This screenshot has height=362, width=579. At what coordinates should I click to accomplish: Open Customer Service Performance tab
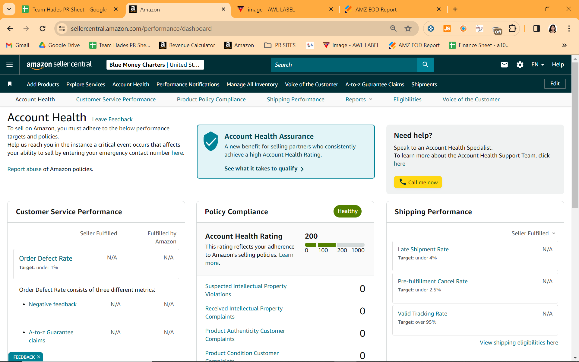[x=116, y=99]
